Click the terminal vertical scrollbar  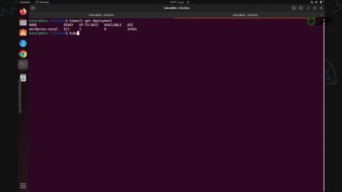[324, 105]
